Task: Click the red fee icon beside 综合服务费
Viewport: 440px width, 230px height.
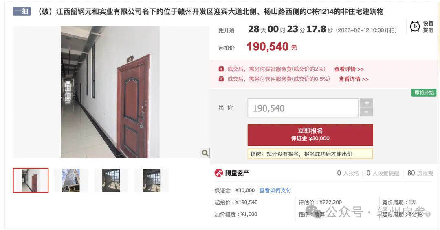Action: click(221, 69)
